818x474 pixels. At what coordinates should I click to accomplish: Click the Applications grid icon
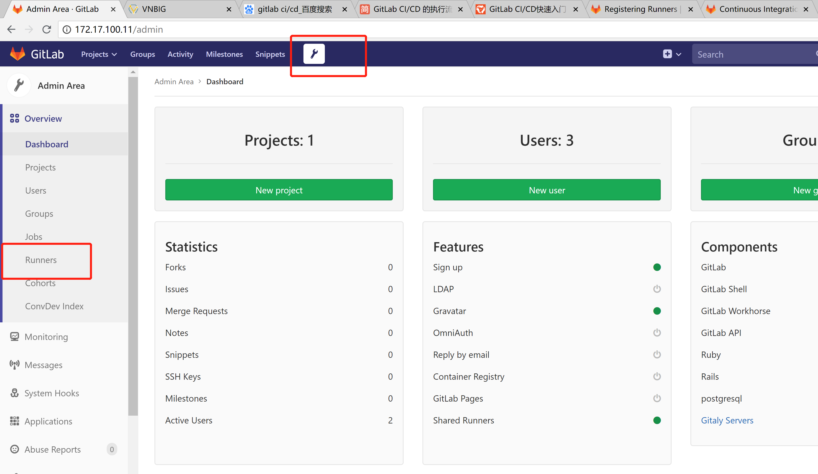[x=14, y=421]
